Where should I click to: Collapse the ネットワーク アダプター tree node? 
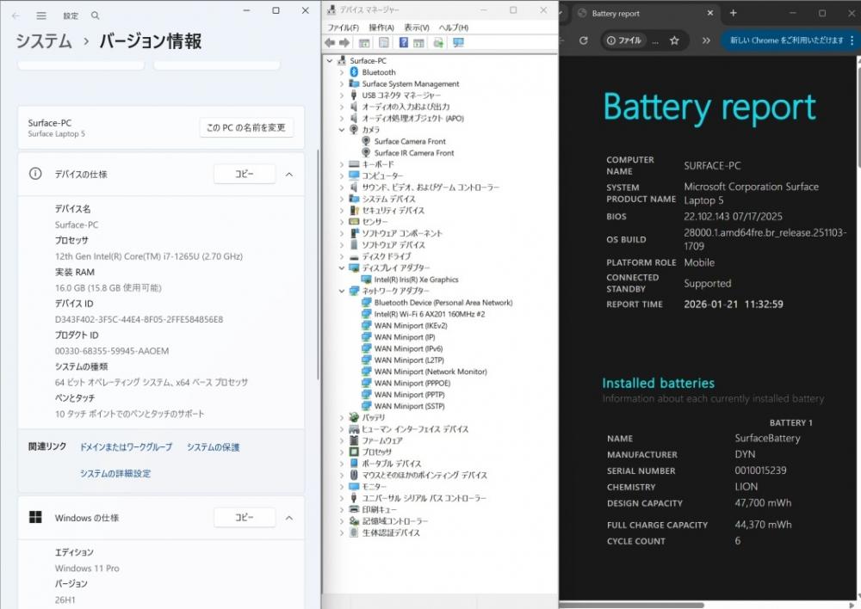pyautogui.click(x=342, y=291)
